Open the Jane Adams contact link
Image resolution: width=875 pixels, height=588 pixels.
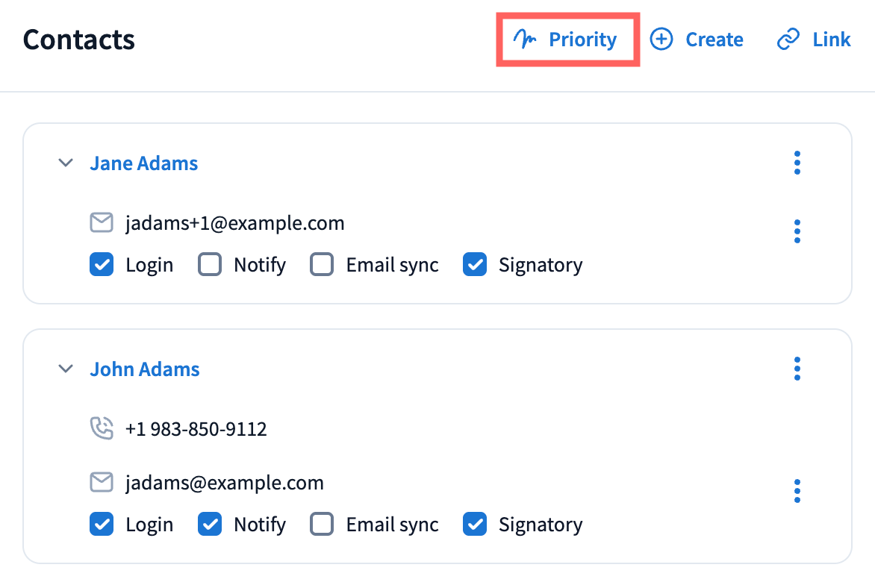pyautogui.click(x=144, y=163)
